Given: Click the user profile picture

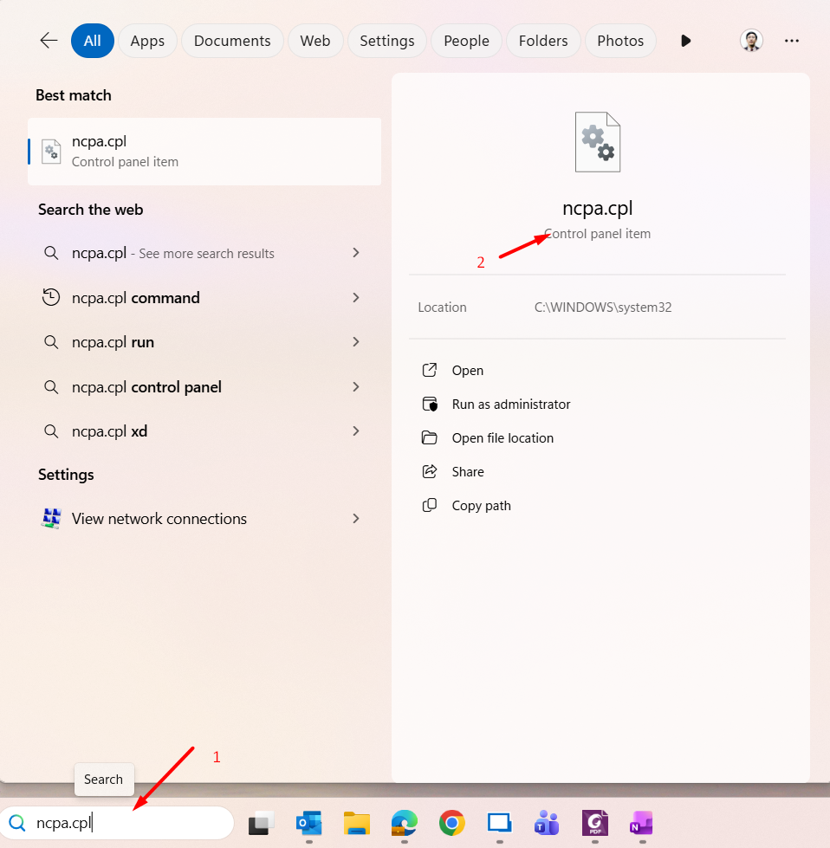Looking at the screenshot, I should (x=751, y=41).
